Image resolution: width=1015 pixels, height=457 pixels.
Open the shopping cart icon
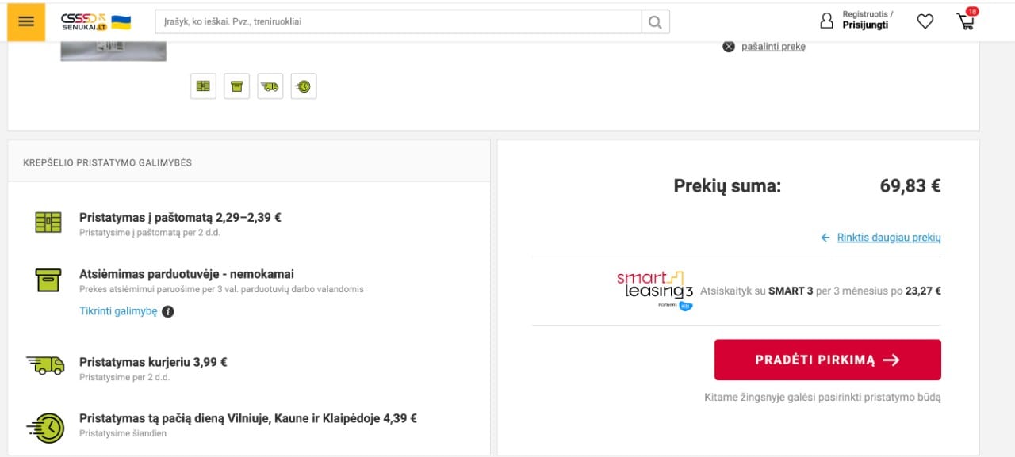(x=965, y=22)
